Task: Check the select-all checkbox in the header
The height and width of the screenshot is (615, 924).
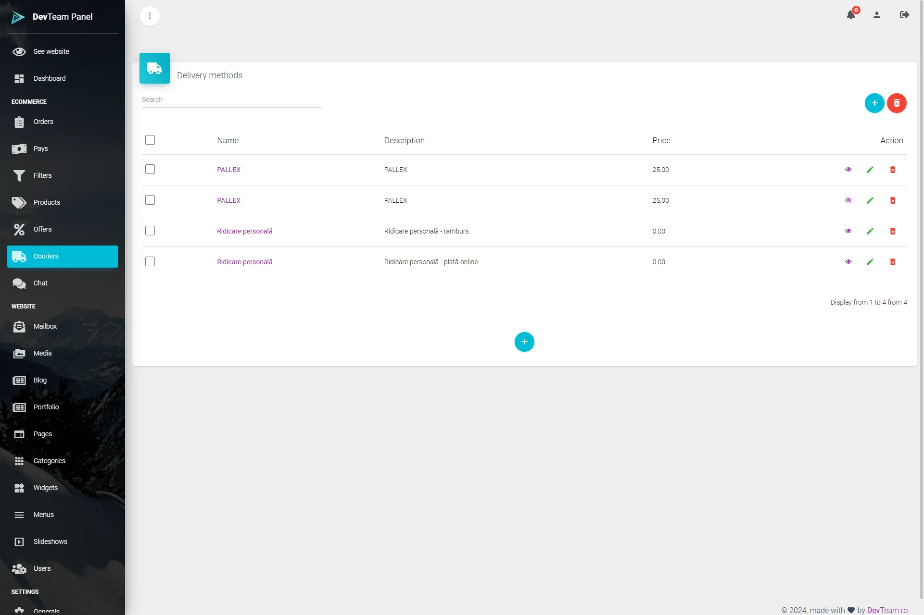Action: [x=150, y=140]
